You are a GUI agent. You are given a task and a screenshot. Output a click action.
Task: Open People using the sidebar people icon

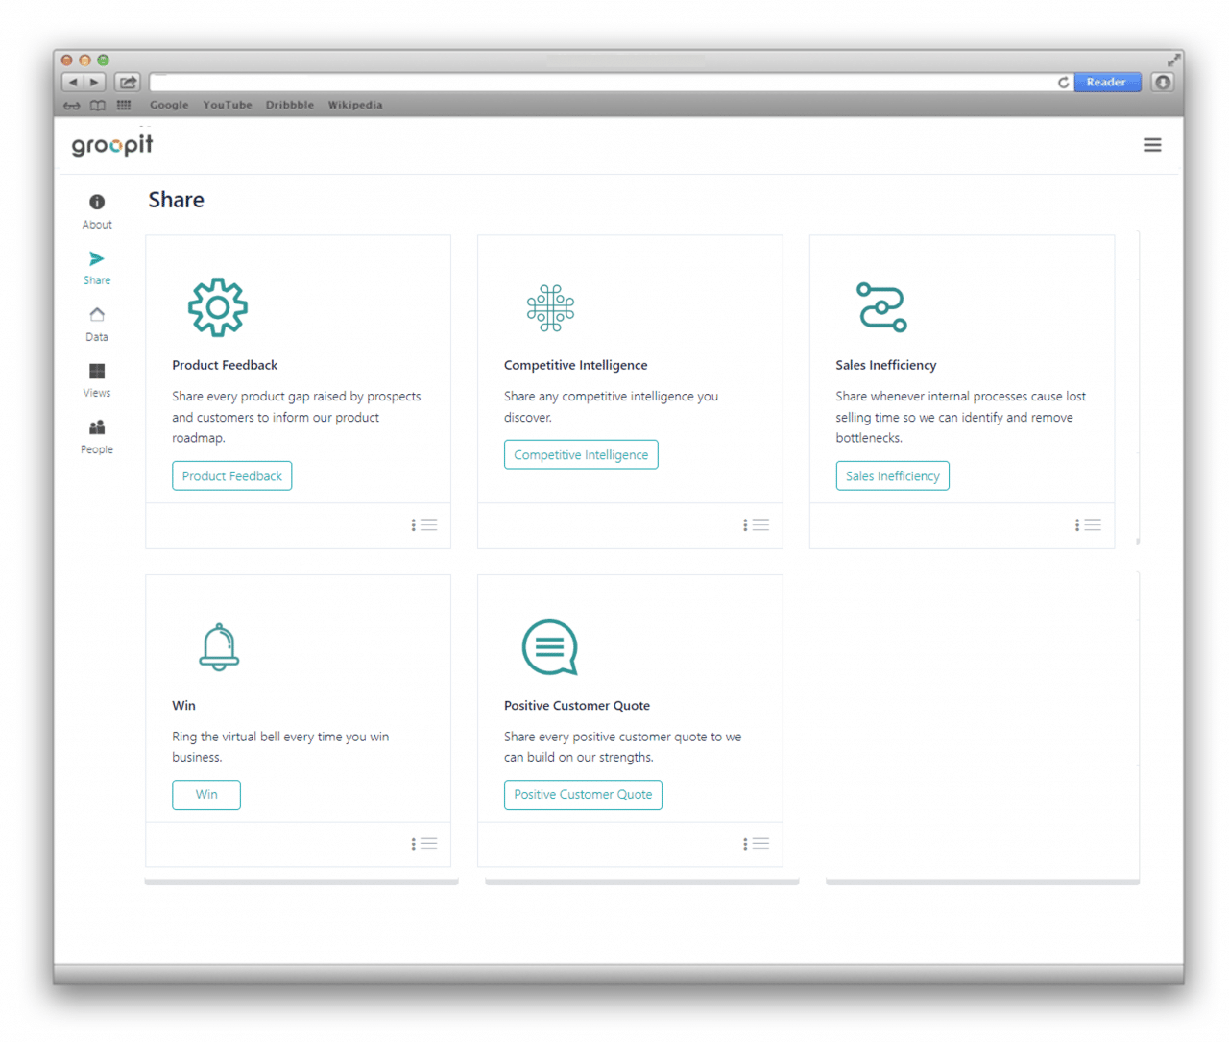(x=96, y=427)
